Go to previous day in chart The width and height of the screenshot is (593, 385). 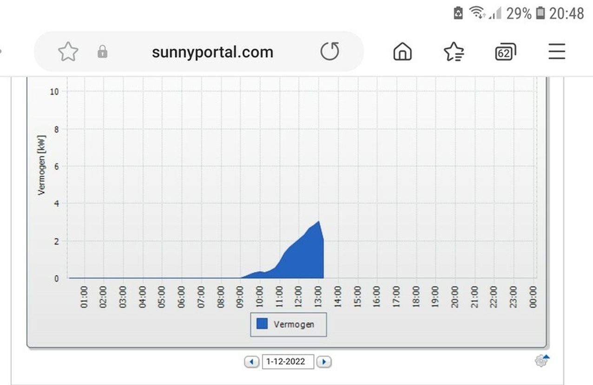(x=252, y=362)
